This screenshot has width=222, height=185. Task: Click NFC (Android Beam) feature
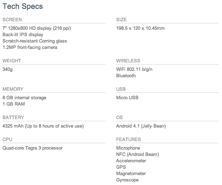tap(137, 155)
